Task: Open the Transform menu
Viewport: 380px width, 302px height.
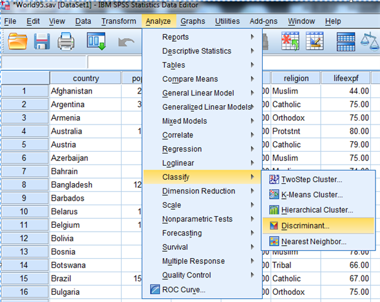Action: pos(119,21)
